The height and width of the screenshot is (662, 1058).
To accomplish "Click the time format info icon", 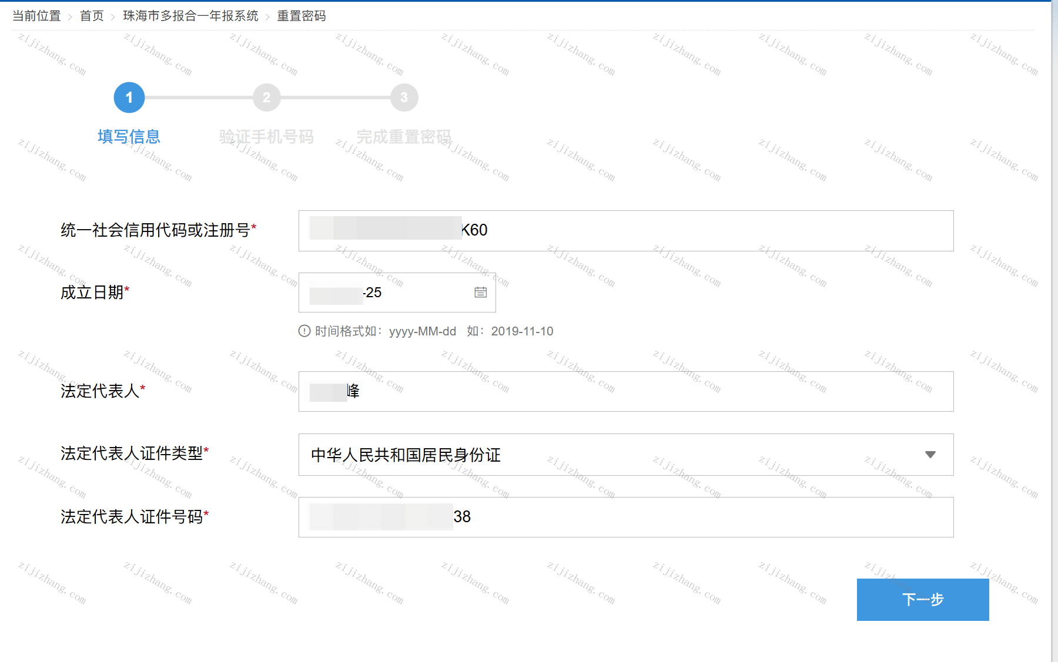I will click(304, 331).
